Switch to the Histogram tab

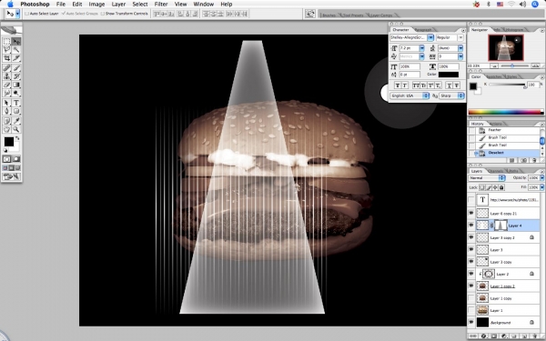pos(514,30)
